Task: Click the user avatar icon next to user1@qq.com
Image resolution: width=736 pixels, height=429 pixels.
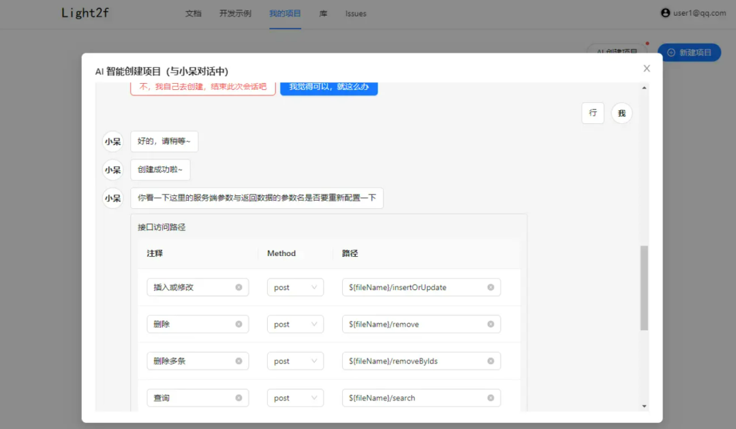Action: point(665,12)
